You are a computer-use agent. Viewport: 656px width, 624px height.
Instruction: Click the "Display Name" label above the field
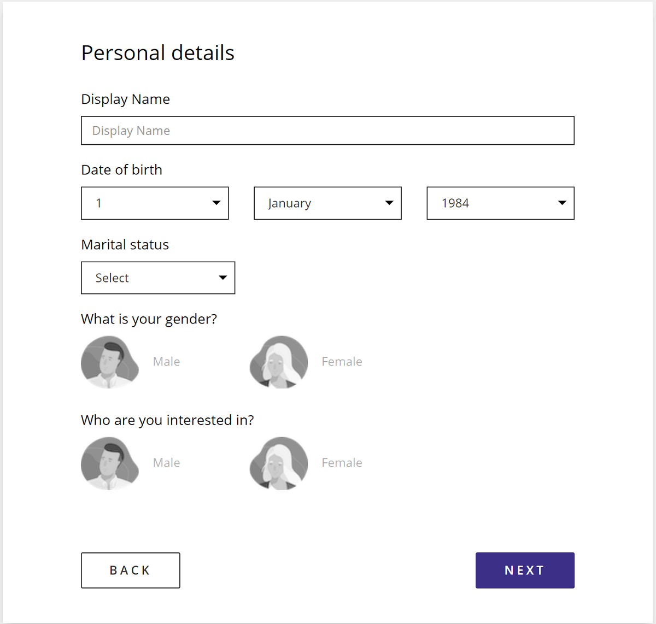click(x=126, y=99)
